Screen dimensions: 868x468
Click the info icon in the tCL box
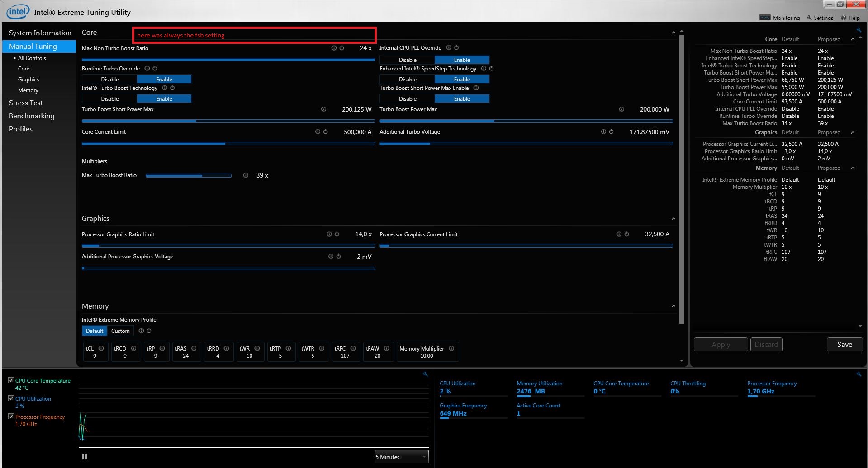[x=101, y=348]
